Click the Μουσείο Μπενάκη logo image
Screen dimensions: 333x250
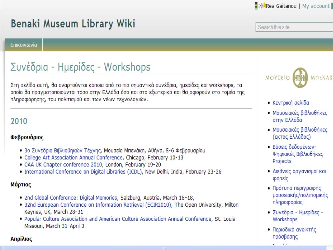point(299,77)
